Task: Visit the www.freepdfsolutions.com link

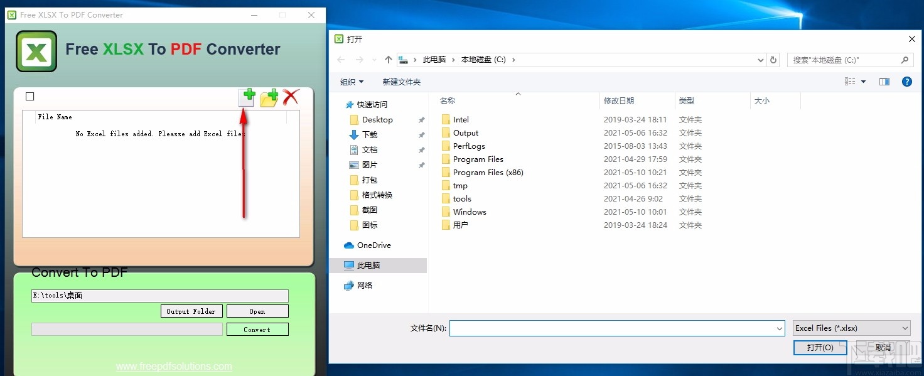Action: click(174, 366)
